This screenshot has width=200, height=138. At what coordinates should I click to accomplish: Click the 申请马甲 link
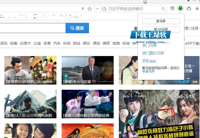(x=148, y=71)
